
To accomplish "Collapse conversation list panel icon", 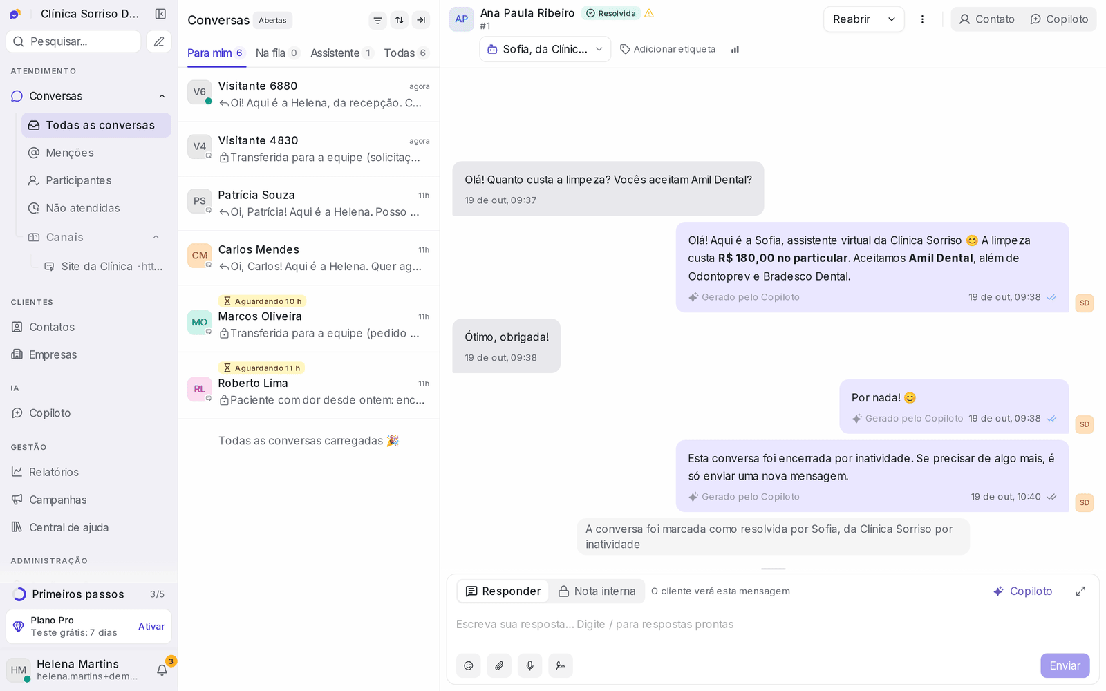I will point(421,20).
